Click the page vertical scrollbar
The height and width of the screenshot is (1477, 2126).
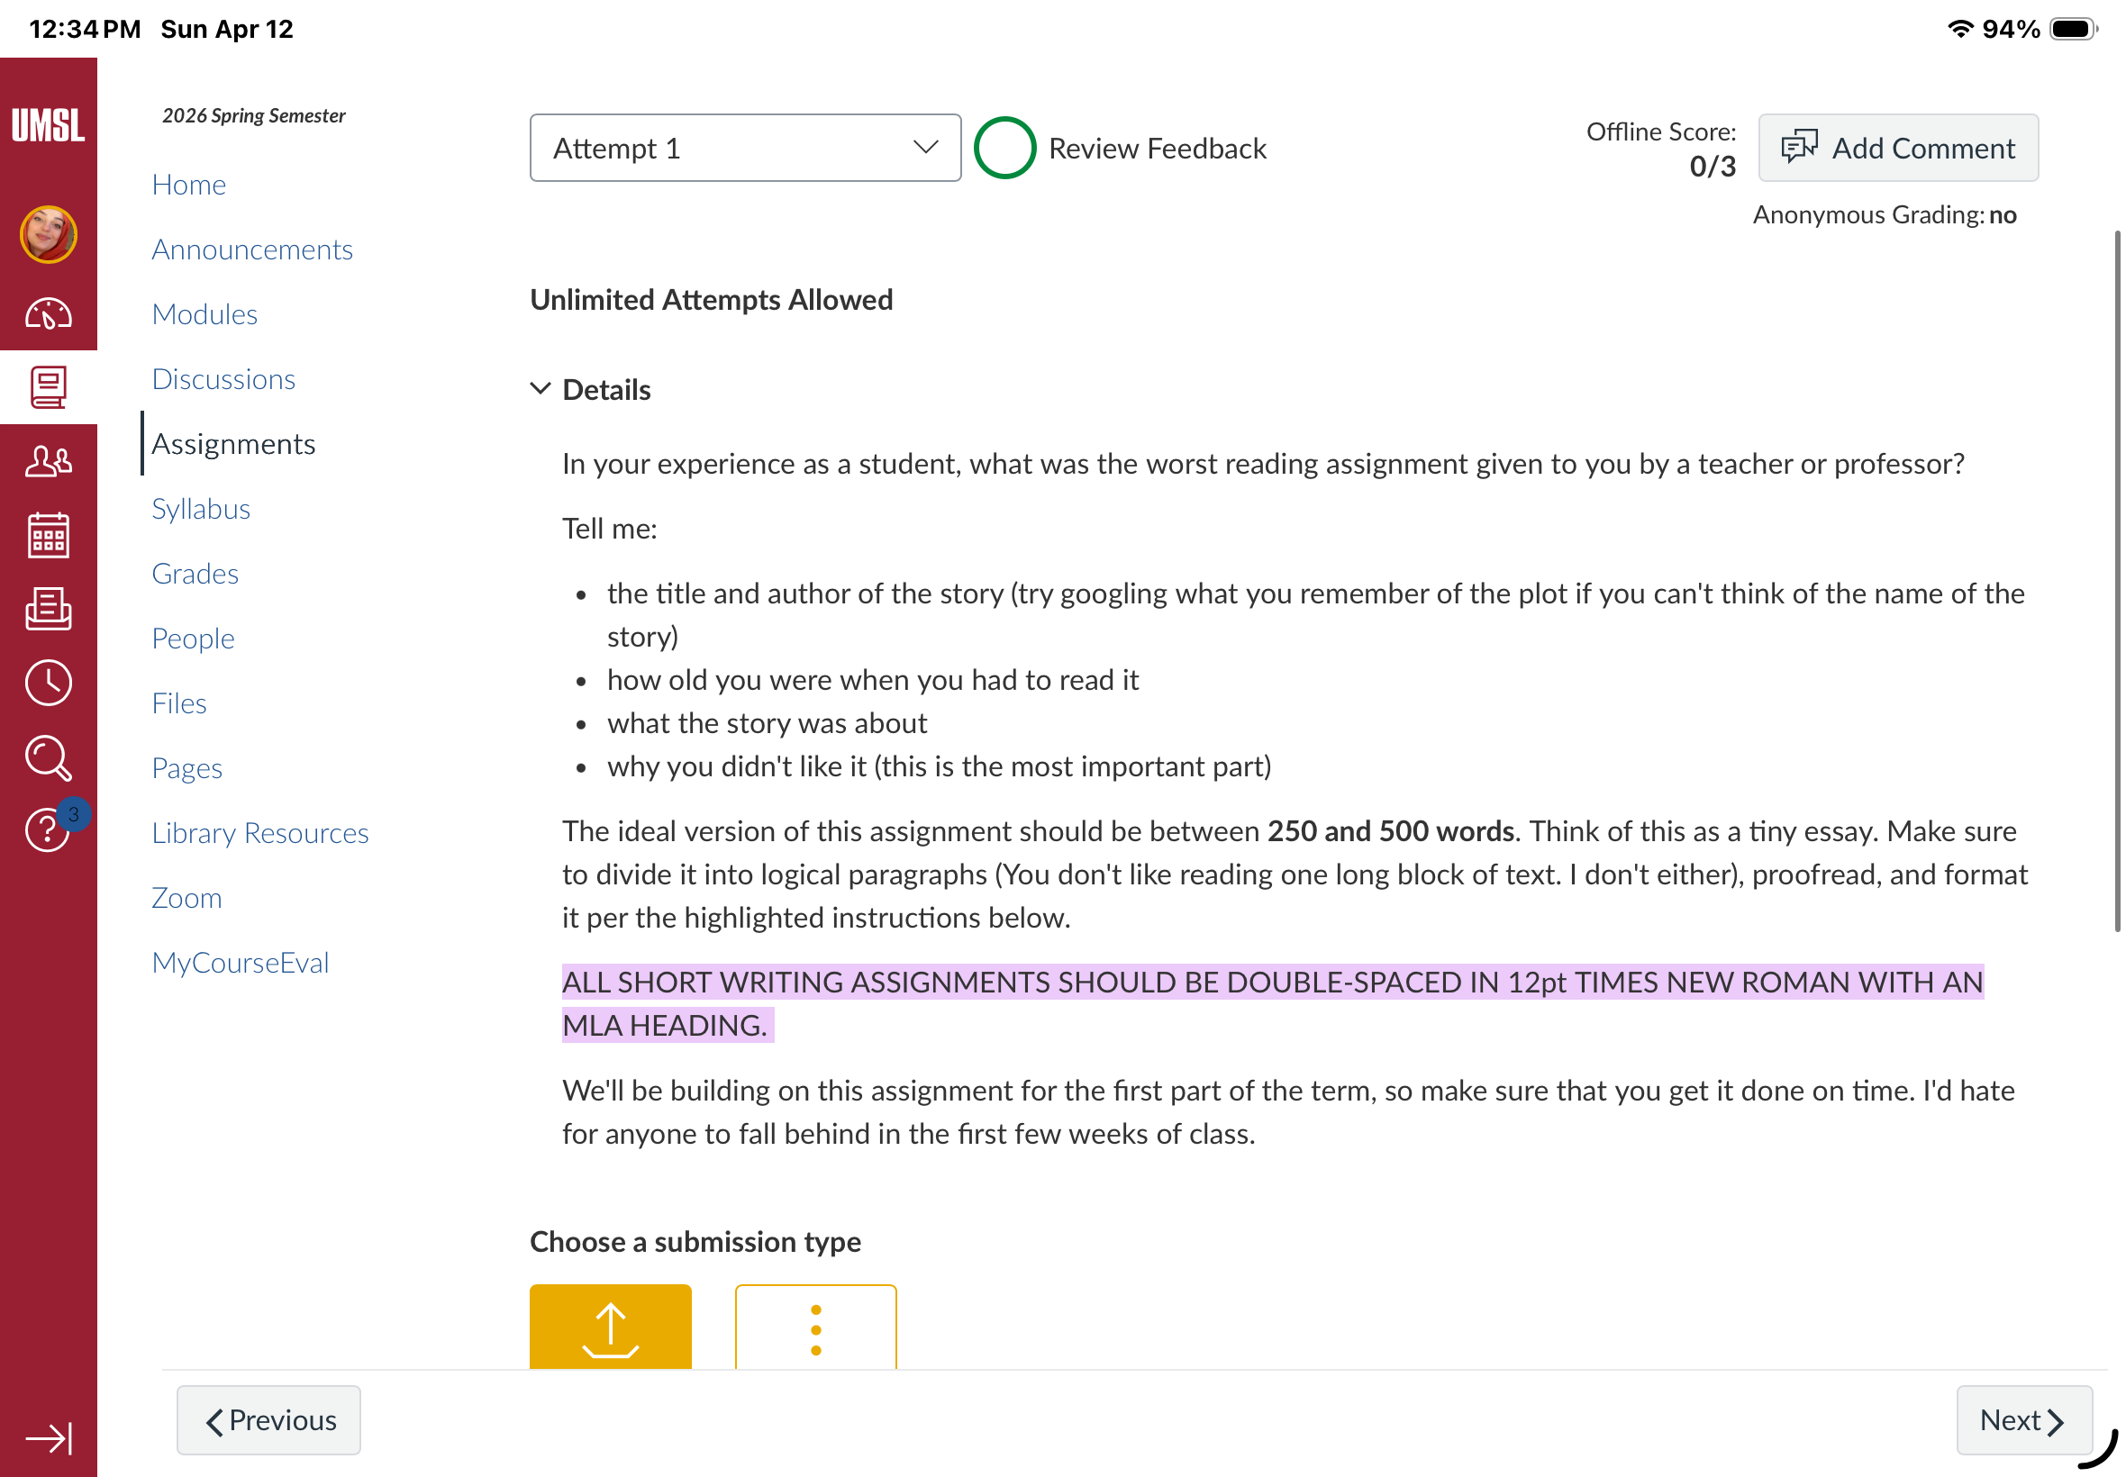[2117, 581]
